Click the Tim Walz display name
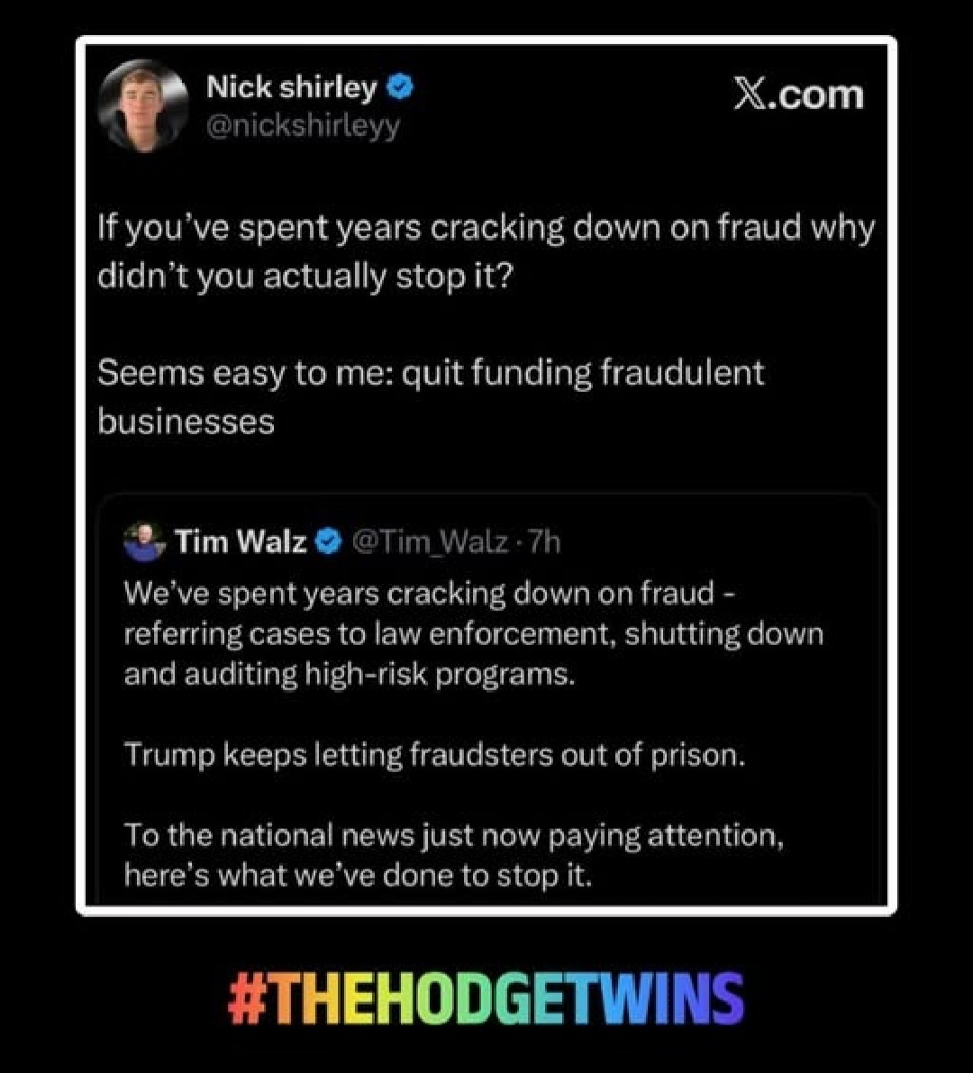Screen dimensions: 973x1073 (x=241, y=542)
